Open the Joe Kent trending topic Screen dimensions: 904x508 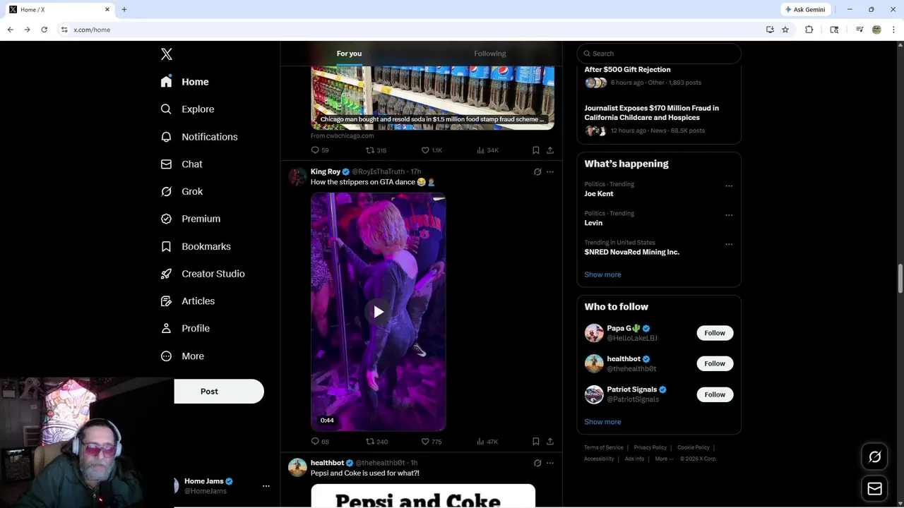[x=599, y=194]
